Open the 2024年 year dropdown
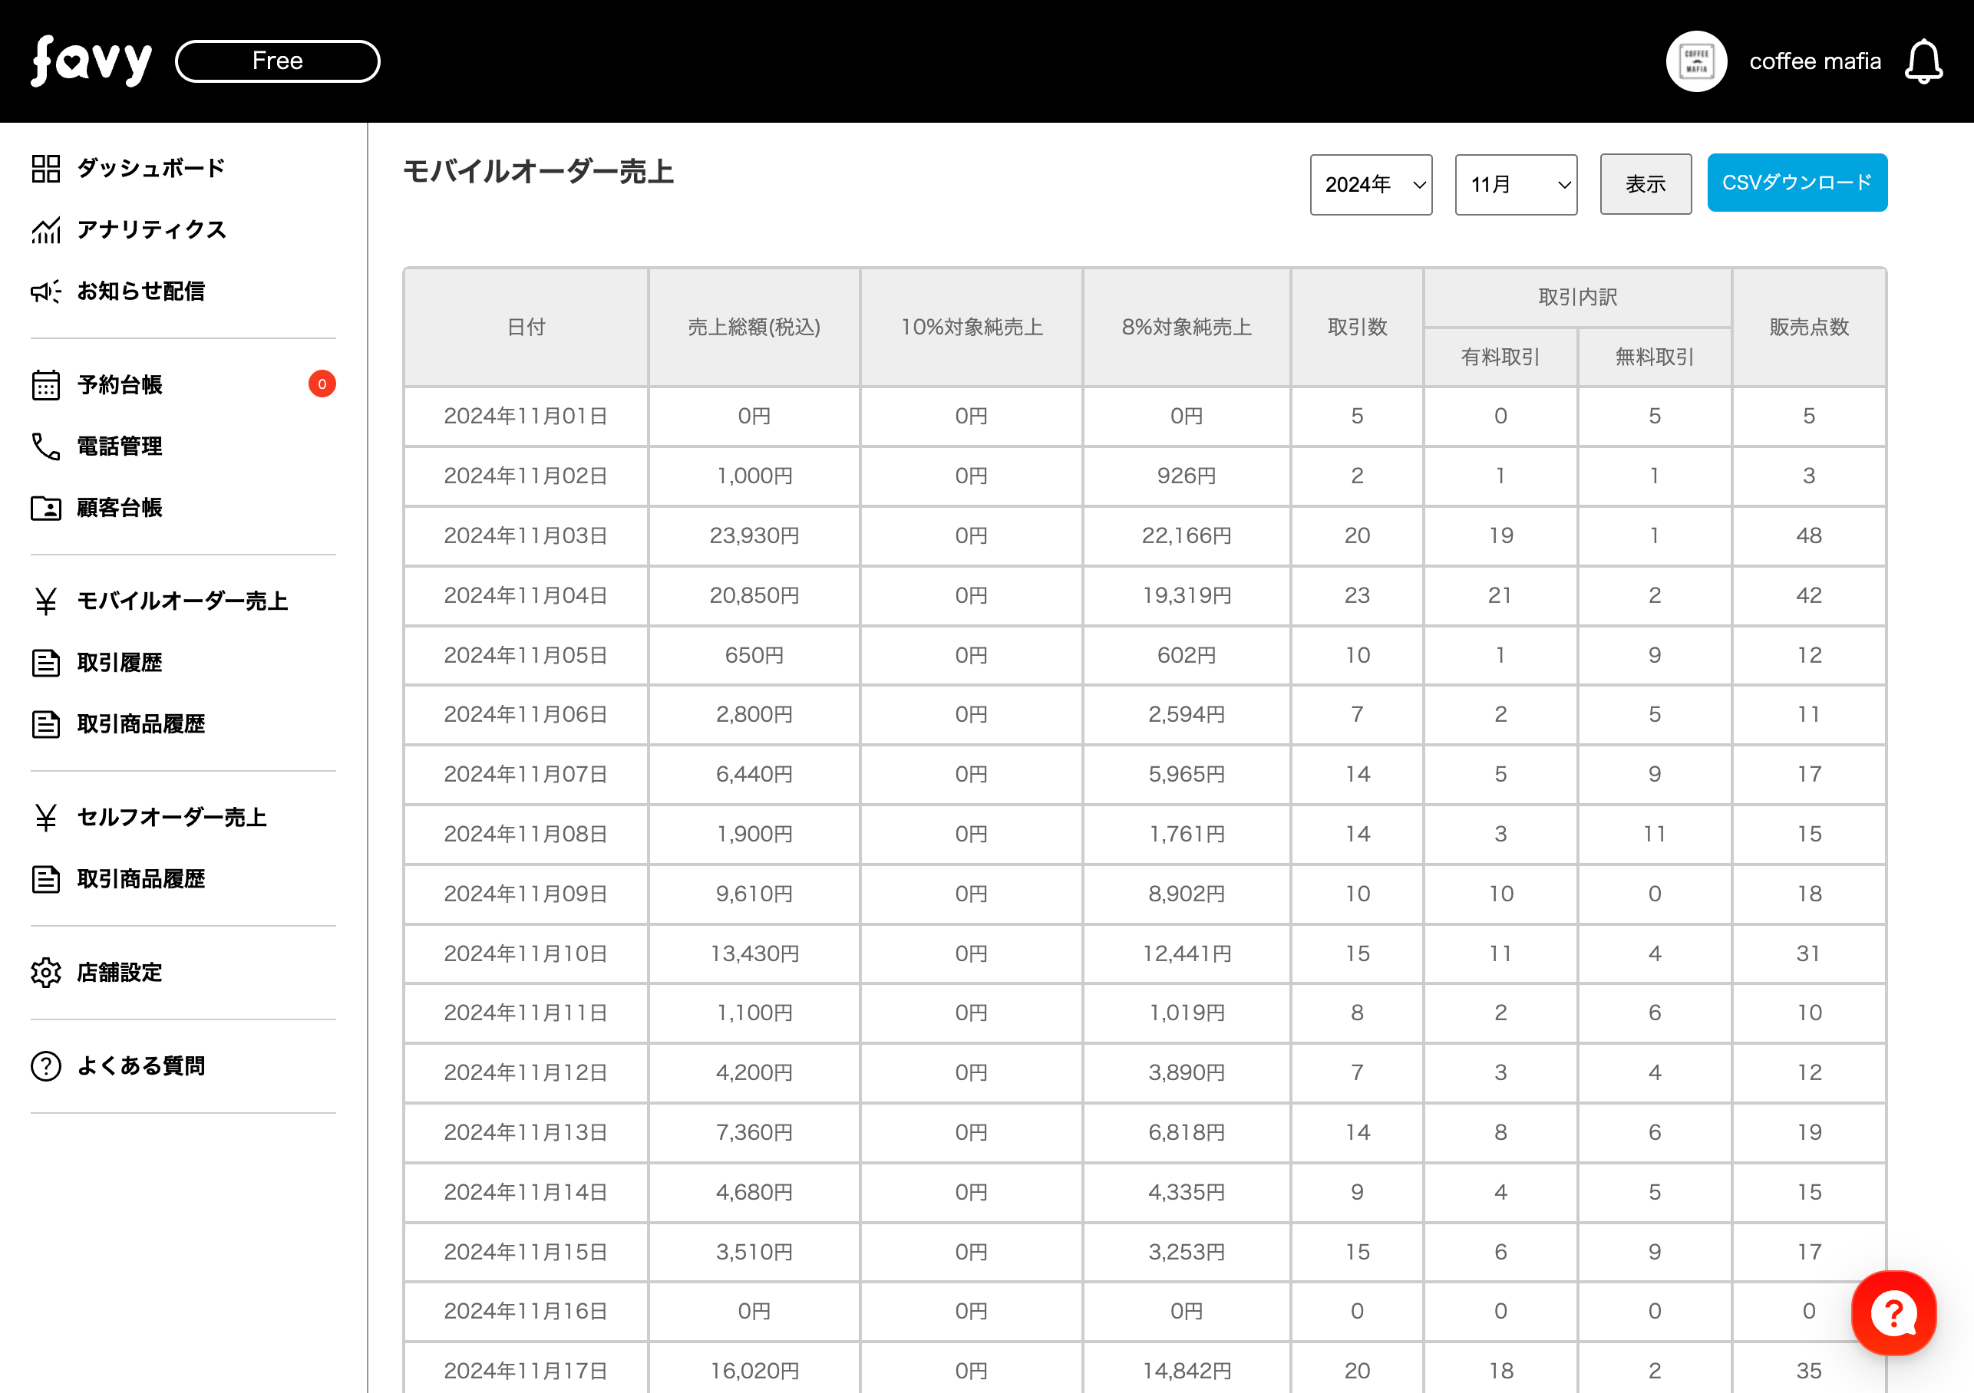Viewport: 1974px width, 1393px height. (x=1371, y=185)
